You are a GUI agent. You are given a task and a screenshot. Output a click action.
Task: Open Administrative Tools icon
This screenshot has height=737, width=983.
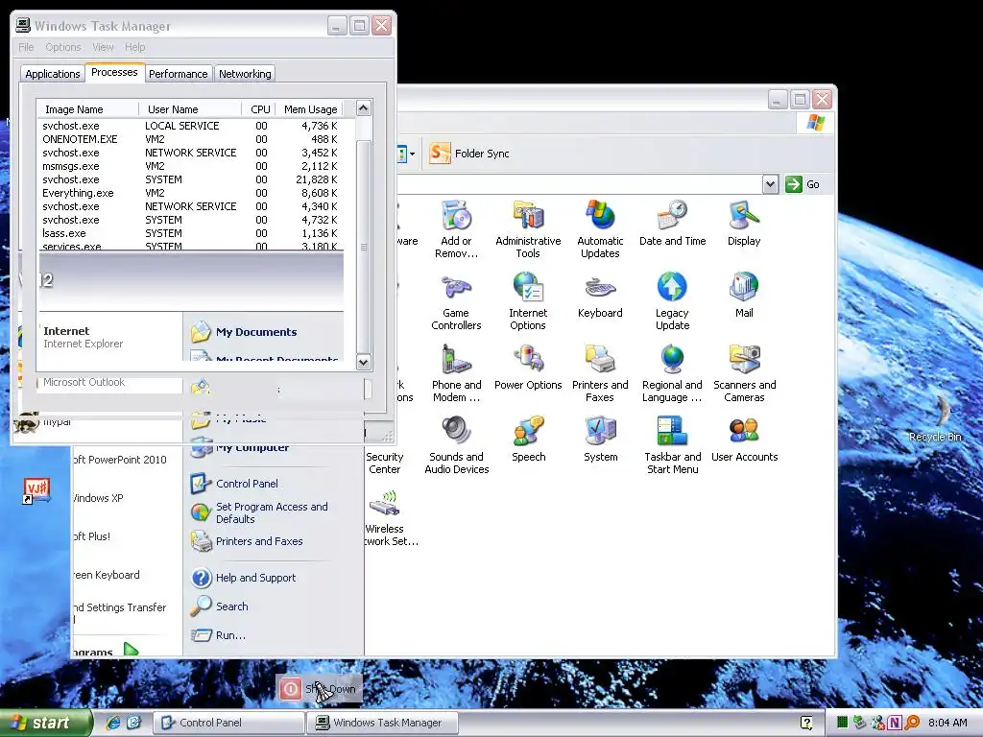(x=528, y=229)
